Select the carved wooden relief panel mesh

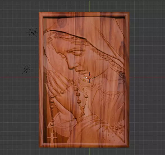84,80
